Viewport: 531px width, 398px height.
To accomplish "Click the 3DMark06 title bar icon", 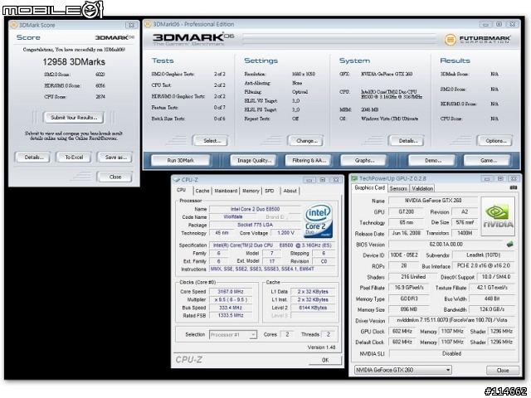I will (148, 24).
